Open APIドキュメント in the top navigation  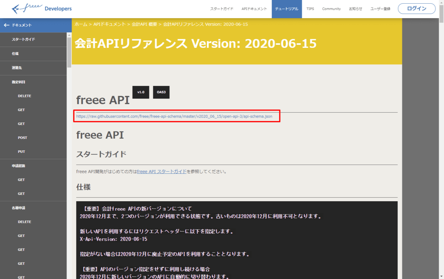coord(254,9)
